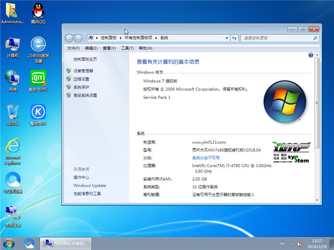Image resolution: width=334 pixels, height=250 pixels.
Task: Click the scrollbar up arrow
Action: [x=317, y=55]
